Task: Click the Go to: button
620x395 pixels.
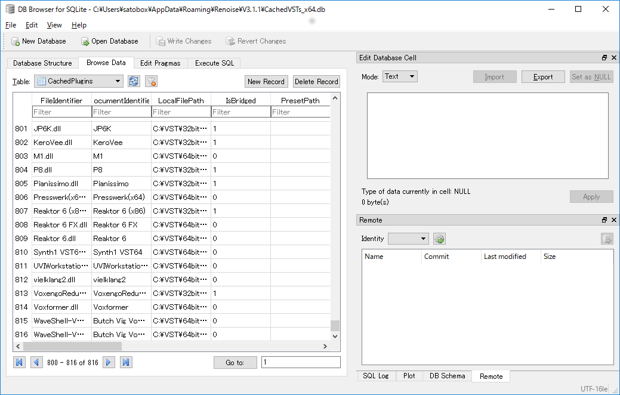Action: (x=235, y=362)
